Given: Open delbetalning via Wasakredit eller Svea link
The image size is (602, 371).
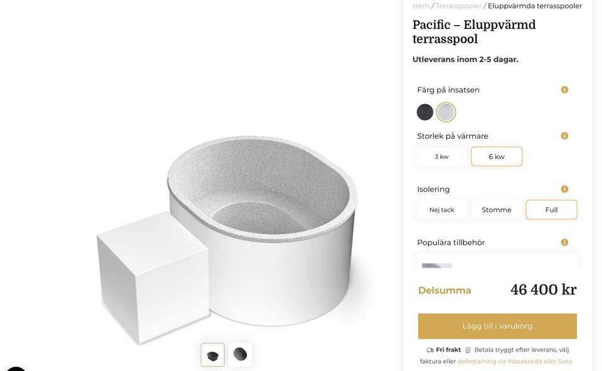Looking at the screenshot, I should coord(515,362).
